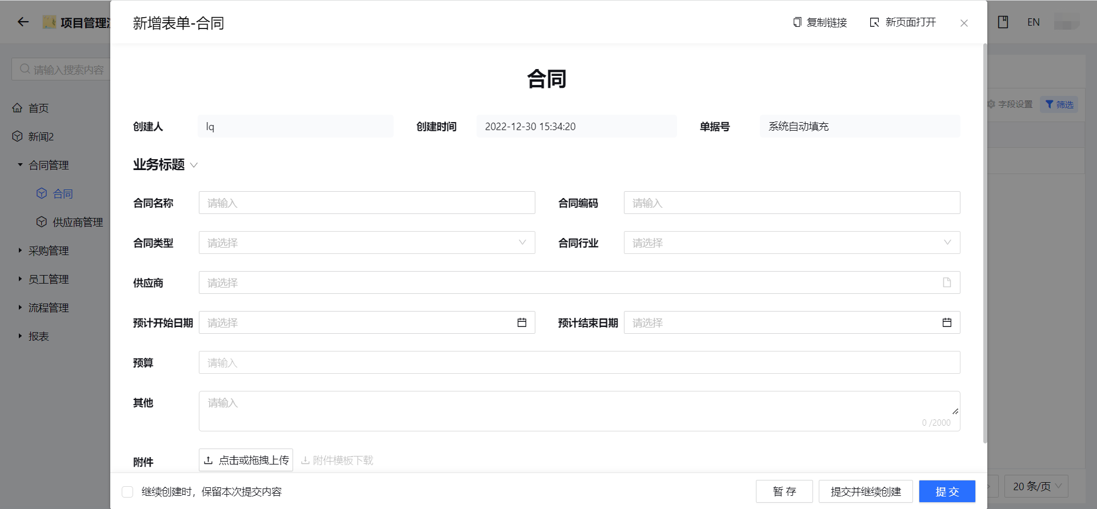1097x509 pixels.
Task: Switch language to EN
Action: point(1033,22)
